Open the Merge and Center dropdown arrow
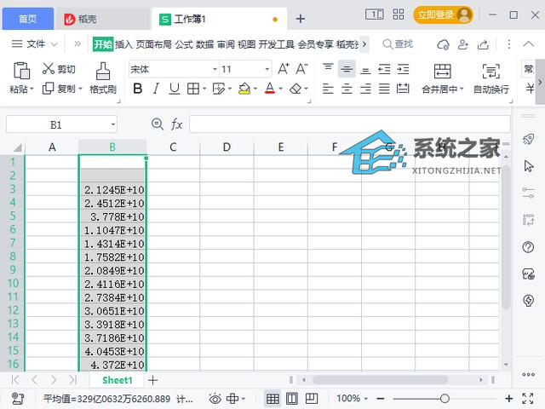545x409 pixels. [x=462, y=89]
